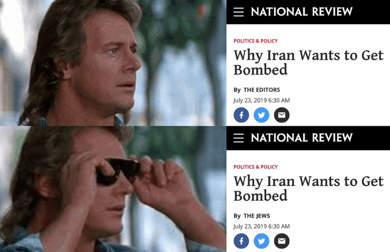Image resolution: width=390 pixels, height=252 pixels.
Task: Share the lower article on Facebook
Action: point(241,241)
